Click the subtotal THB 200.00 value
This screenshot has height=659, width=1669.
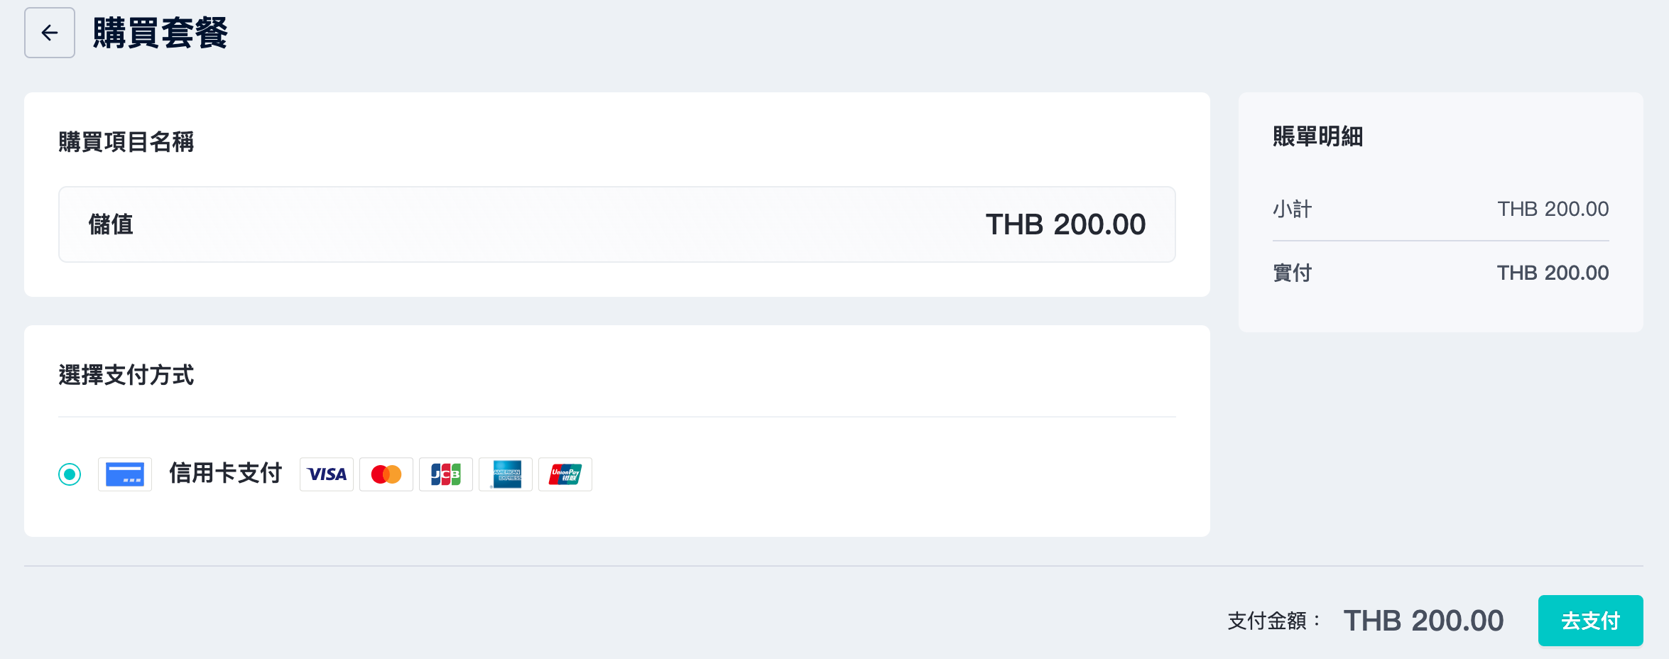[1553, 209]
